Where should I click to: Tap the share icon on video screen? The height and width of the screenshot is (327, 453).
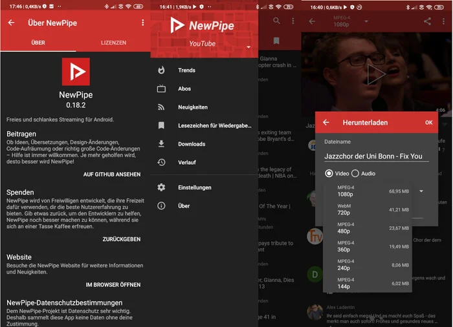(427, 21)
